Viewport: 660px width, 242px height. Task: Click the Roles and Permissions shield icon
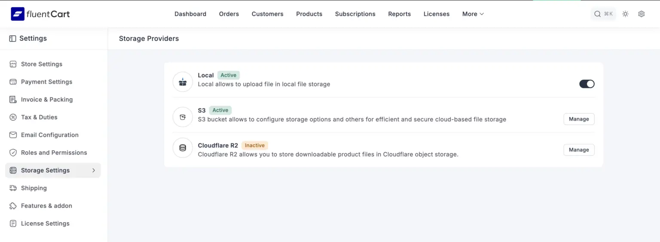click(x=13, y=152)
